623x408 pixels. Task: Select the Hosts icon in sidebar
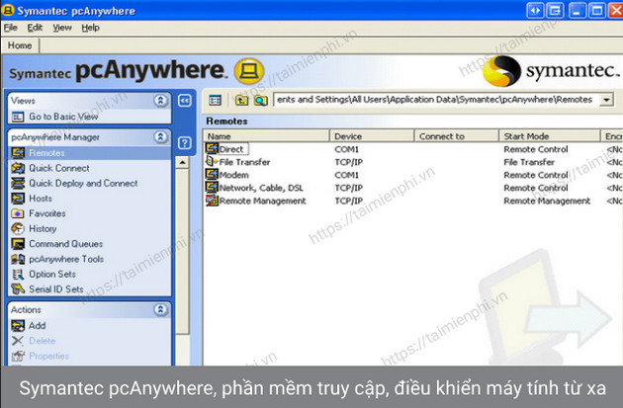click(18, 198)
